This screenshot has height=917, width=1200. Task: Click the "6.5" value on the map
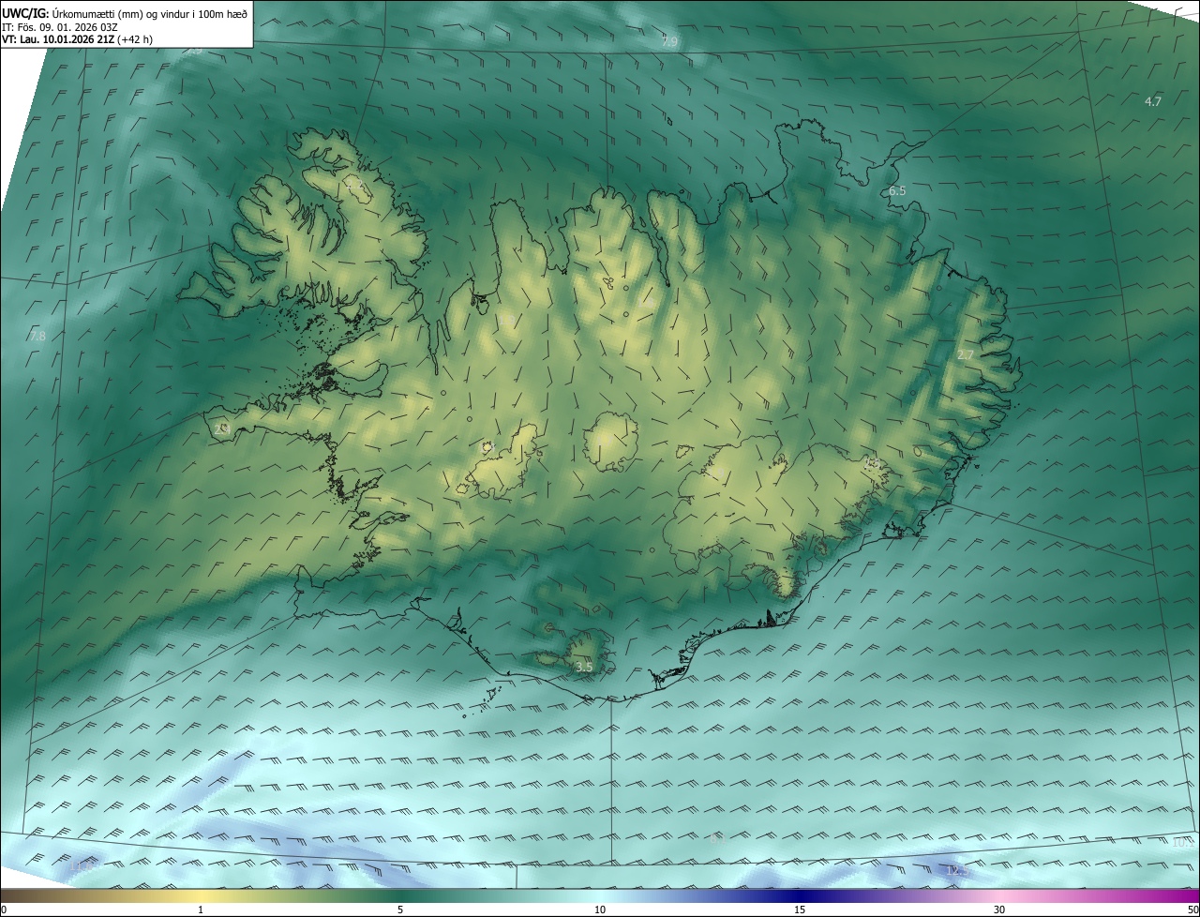tap(897, 190)
